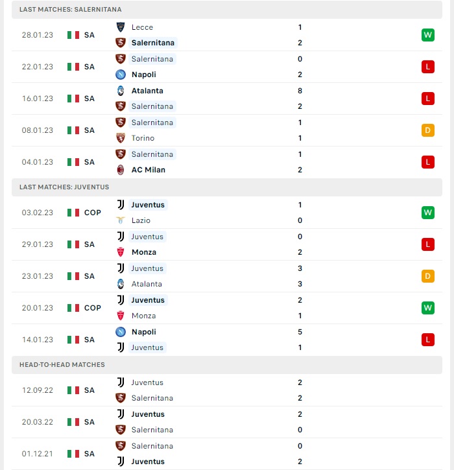Click Monza crest in 29.01.23 match
This screenshot has width=454, height=470.
[x=121, y=252]
